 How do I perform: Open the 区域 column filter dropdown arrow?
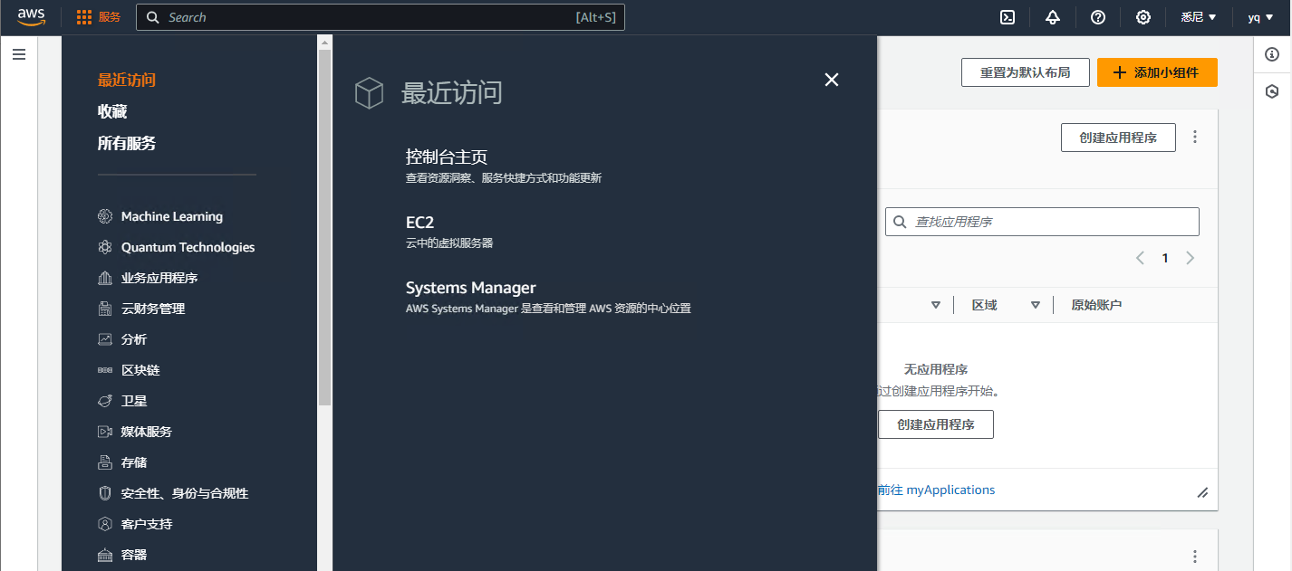[1036, 305]
